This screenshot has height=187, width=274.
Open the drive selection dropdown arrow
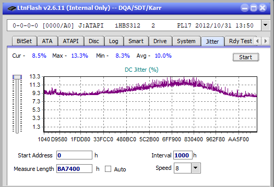[266, 25]
